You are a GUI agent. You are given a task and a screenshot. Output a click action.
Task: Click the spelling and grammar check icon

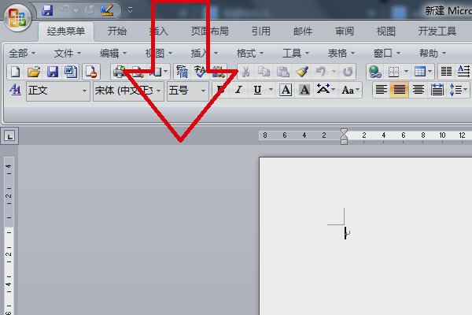tap(200, 72)
